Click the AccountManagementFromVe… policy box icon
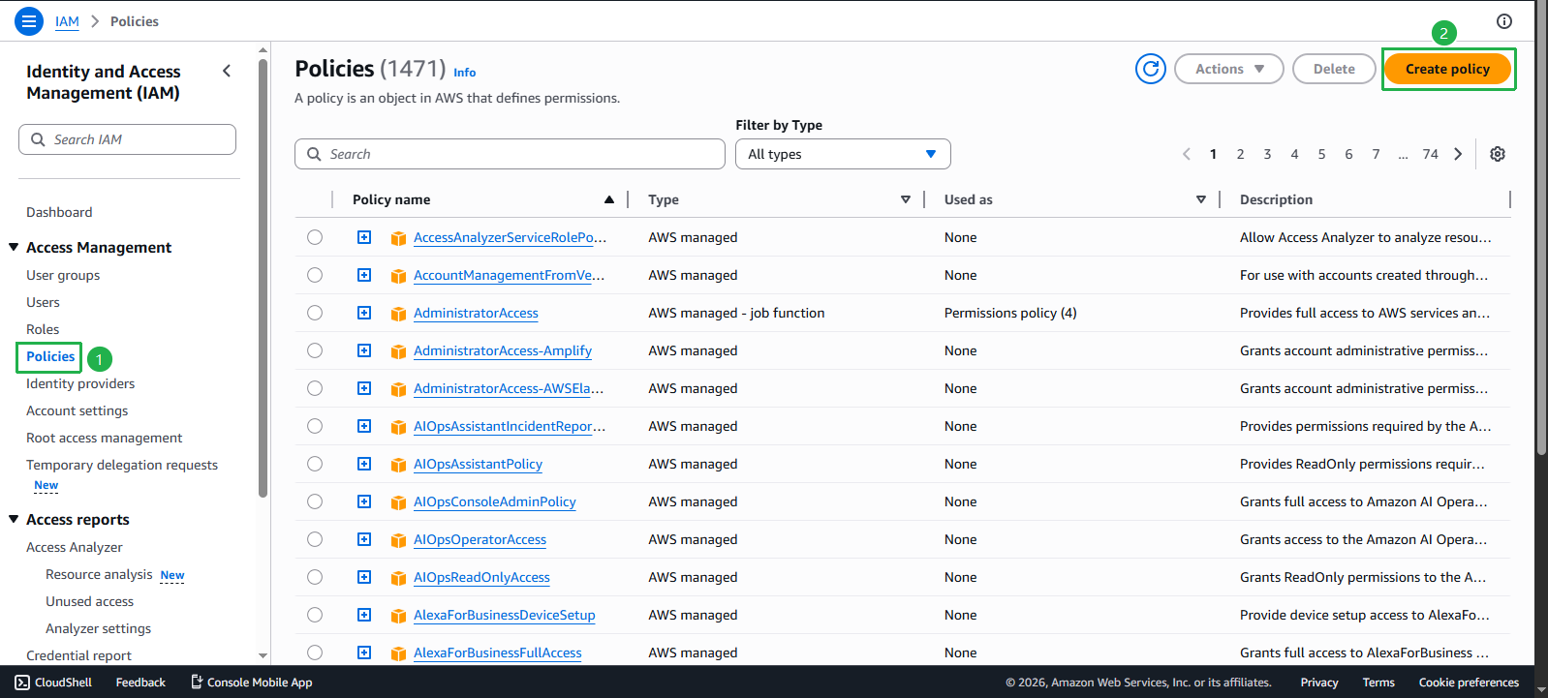 (398, 276)
